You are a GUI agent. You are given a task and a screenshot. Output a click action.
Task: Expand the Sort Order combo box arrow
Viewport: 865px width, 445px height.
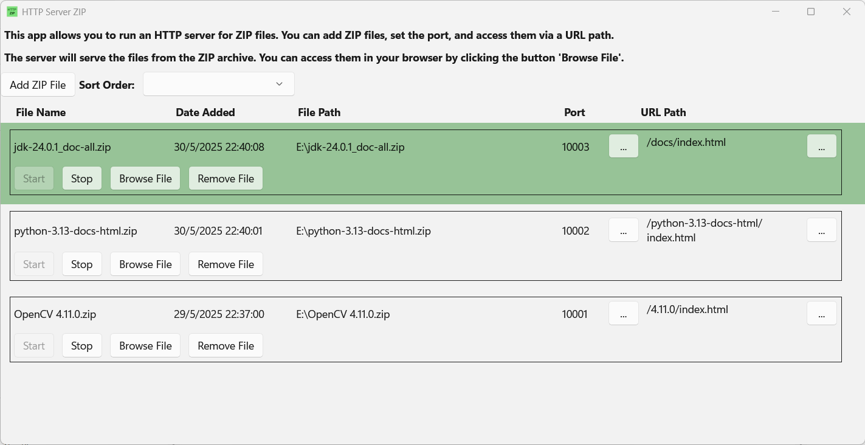coord(279,84)
